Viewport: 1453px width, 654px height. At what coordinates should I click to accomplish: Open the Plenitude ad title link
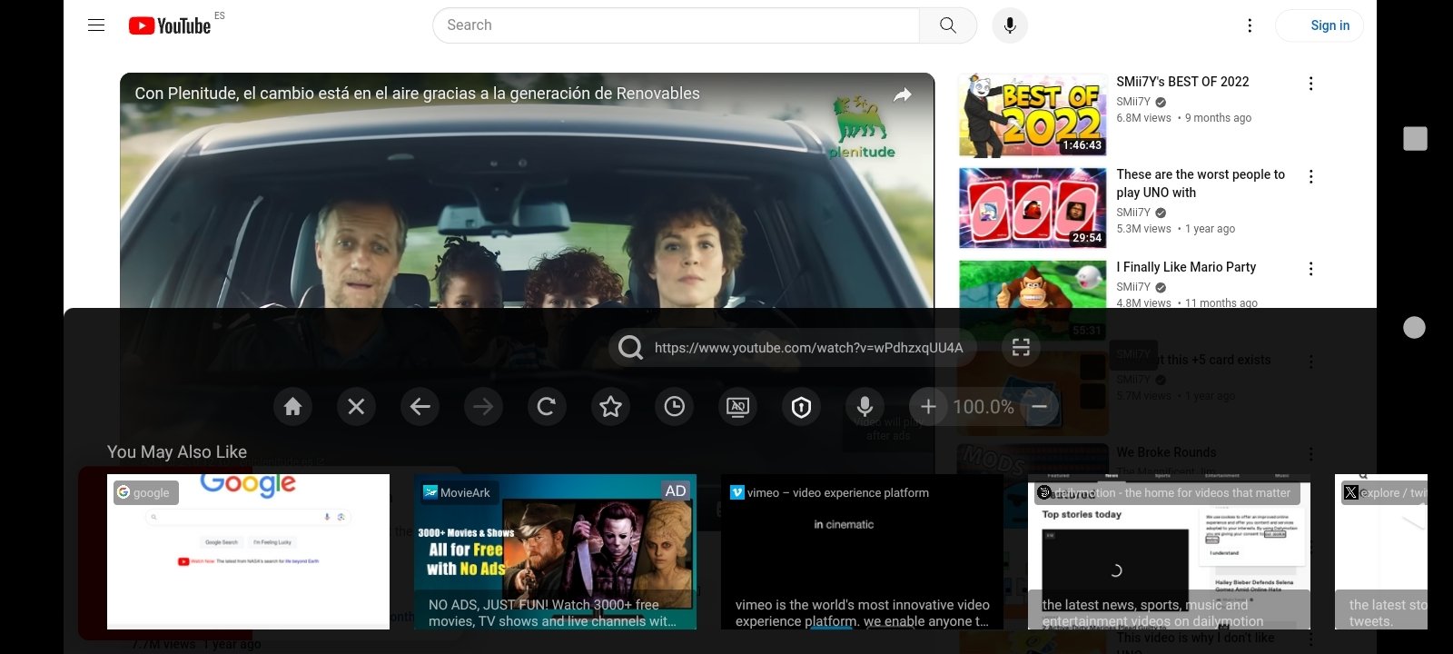417,94
